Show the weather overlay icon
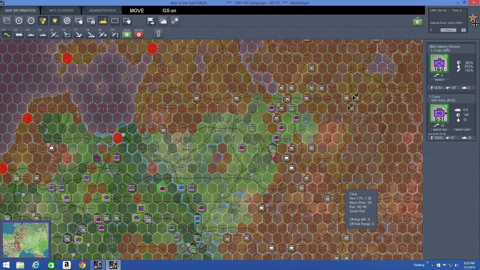The width and height of the screenshot is (480, 270). tap(163, 21)
